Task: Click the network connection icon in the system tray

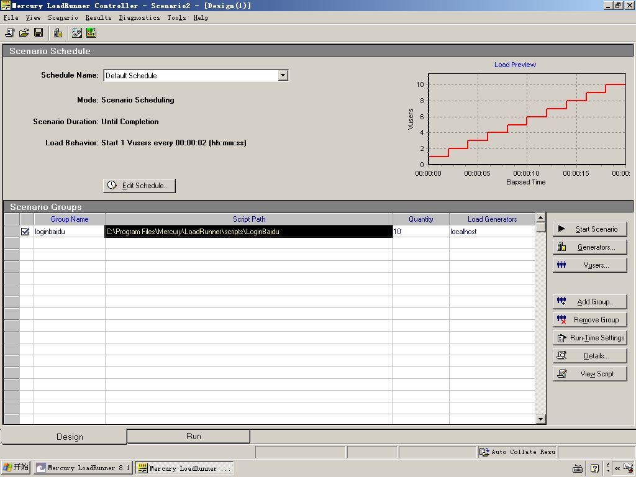Action: click(x=628, y=468)
